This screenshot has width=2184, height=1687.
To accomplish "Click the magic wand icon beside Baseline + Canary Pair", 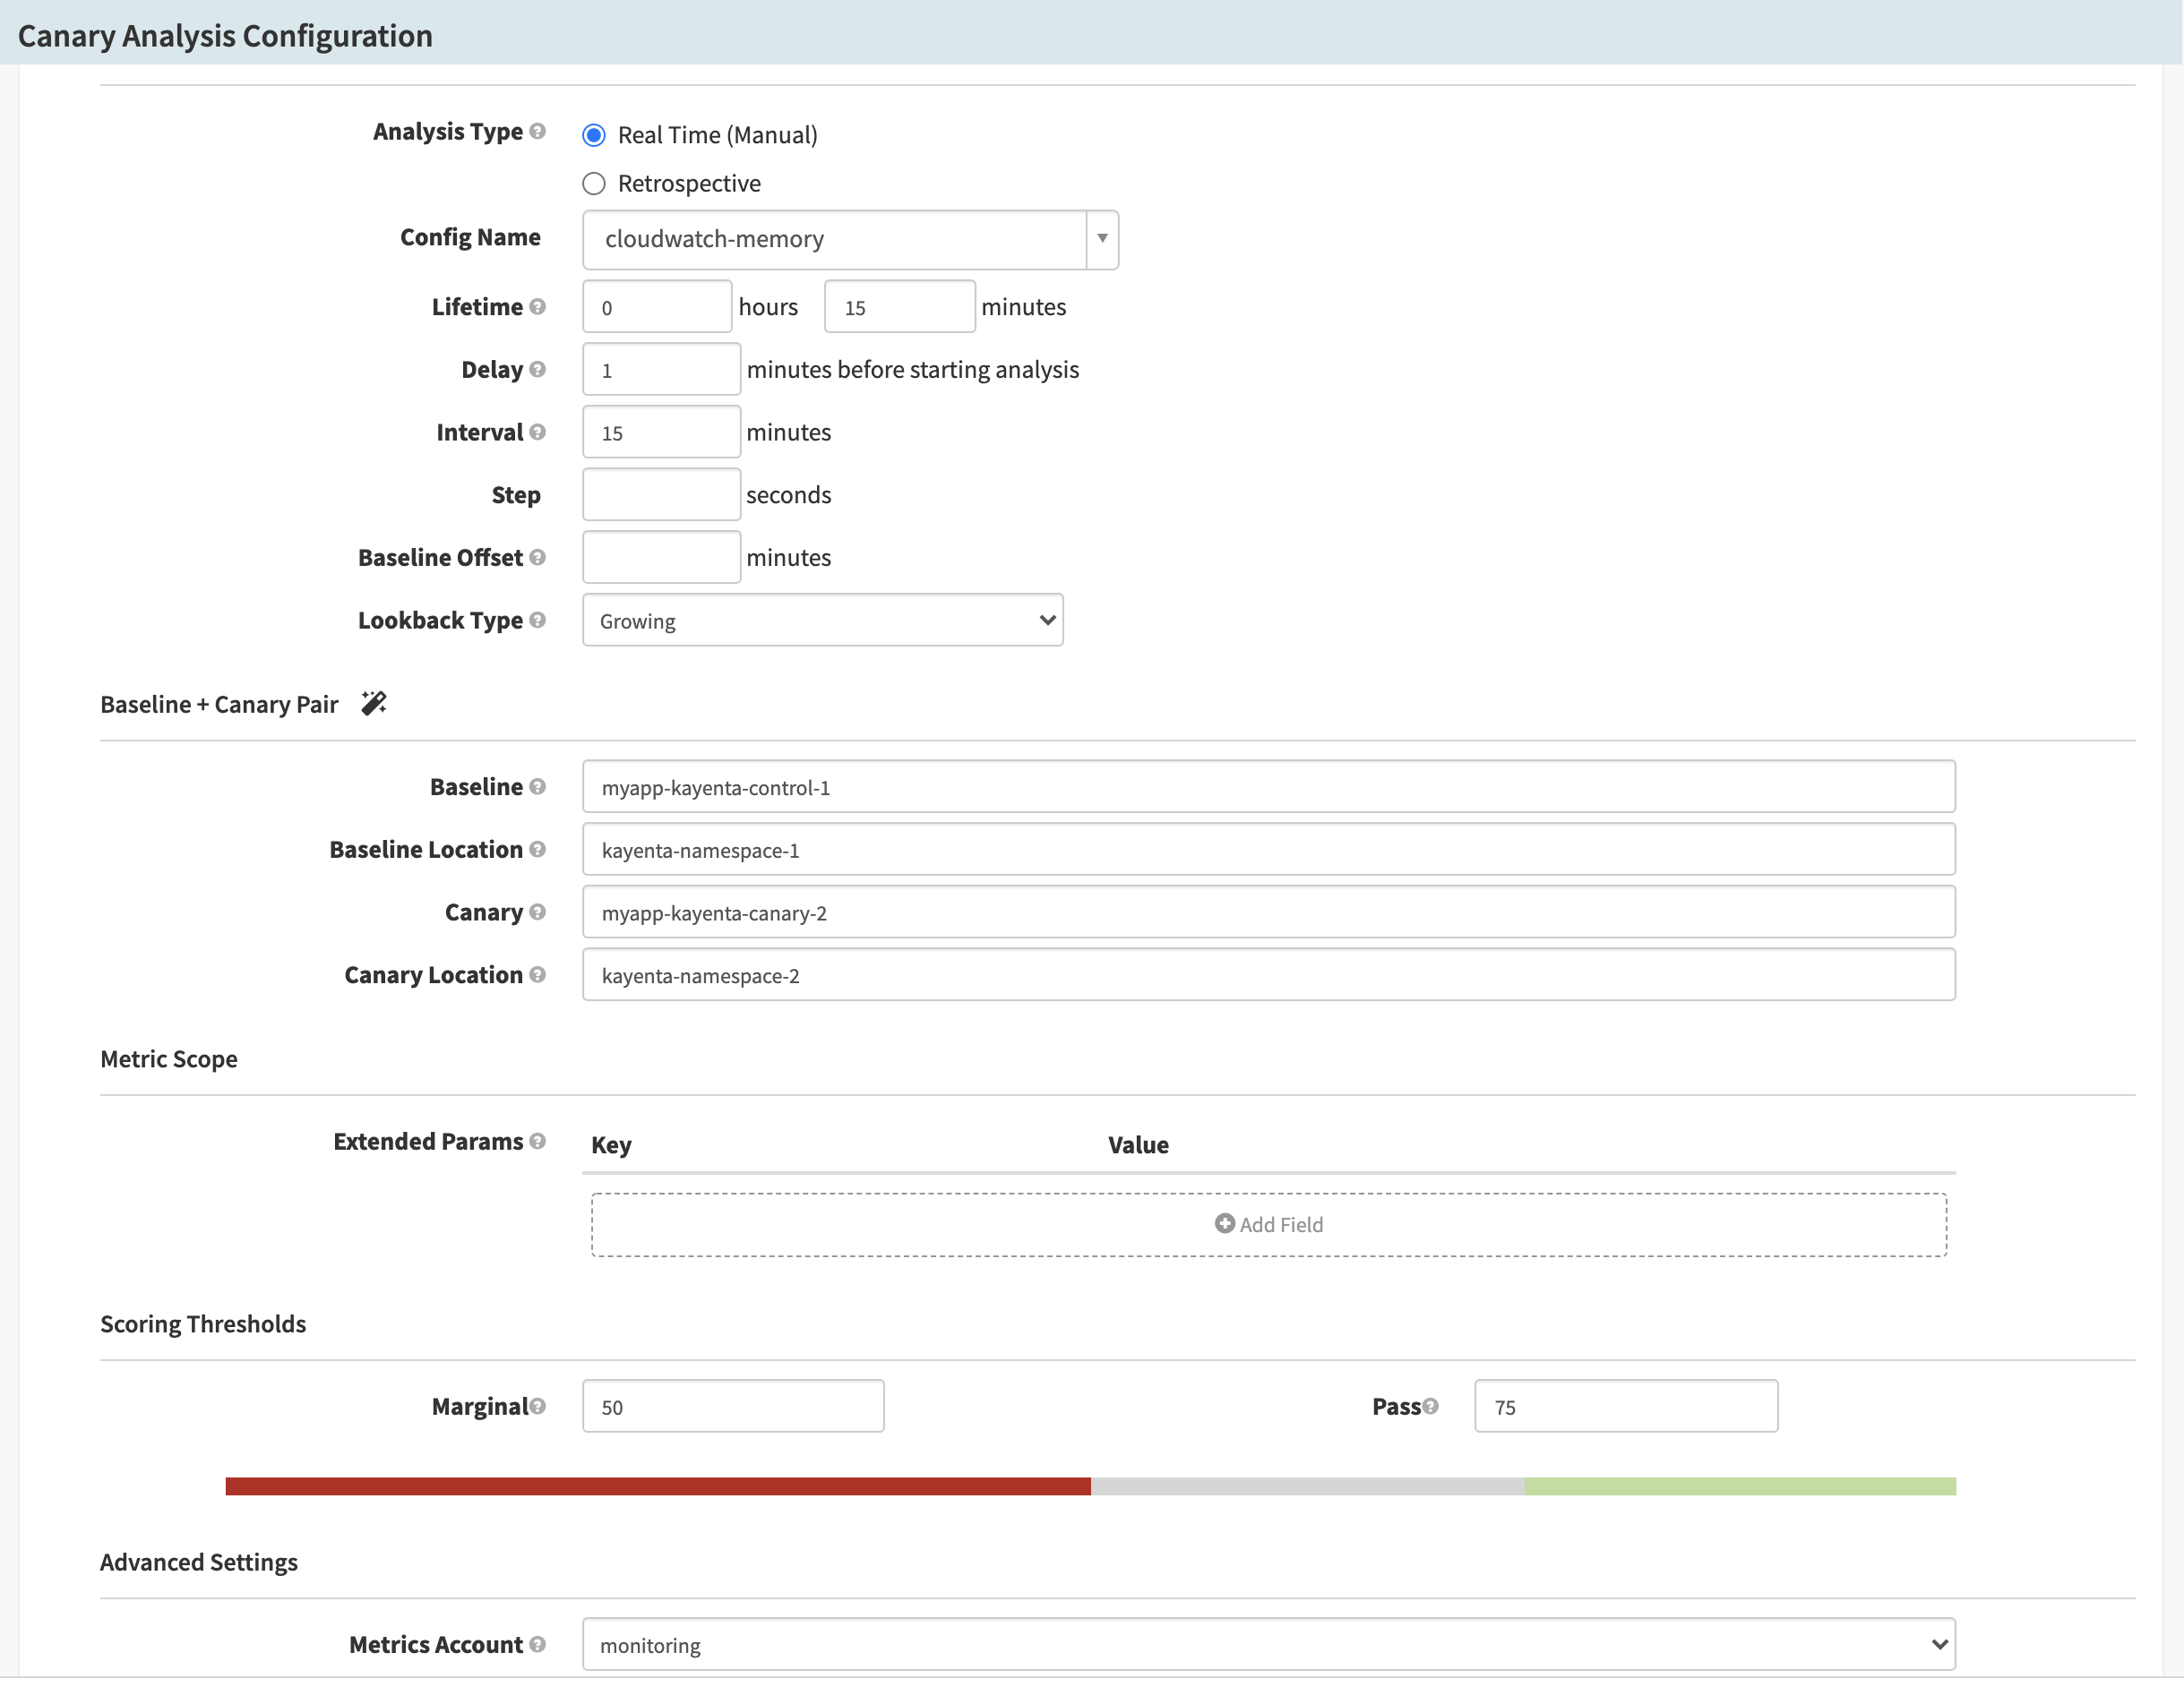I will coord(374,704).
